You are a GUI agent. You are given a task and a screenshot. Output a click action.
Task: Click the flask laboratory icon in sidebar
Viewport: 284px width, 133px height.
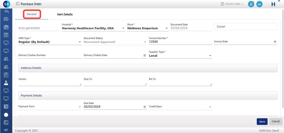pyautogui.click(x=6, y=83)
